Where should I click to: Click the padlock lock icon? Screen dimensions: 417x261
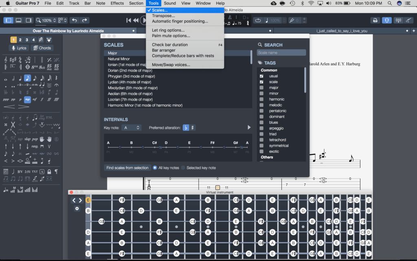(x=49, y=172)
